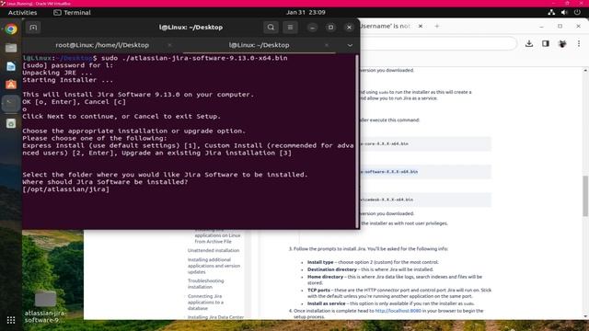589x331 pixels.
Task: Open Files manager from the dock
Action: pos(11,48)
